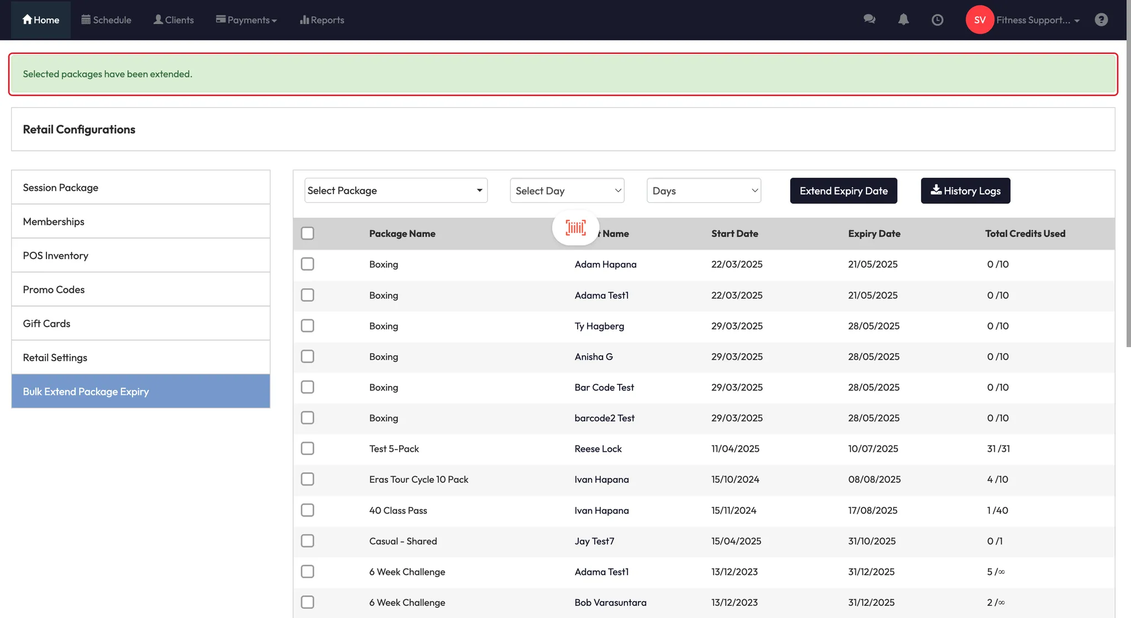Open the Schedule calendar page
Image resolution: width=1131 pixels, height=618 pixels.
tap(106, 20)
